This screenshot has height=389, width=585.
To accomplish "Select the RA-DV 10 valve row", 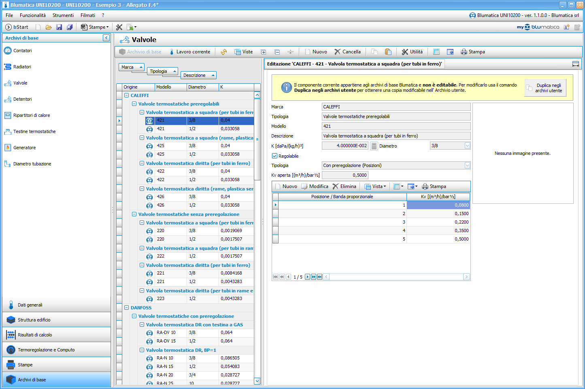I will [199, 333].
